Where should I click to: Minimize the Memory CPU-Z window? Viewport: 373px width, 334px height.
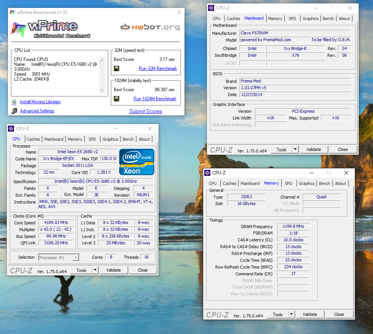(312, 173)
